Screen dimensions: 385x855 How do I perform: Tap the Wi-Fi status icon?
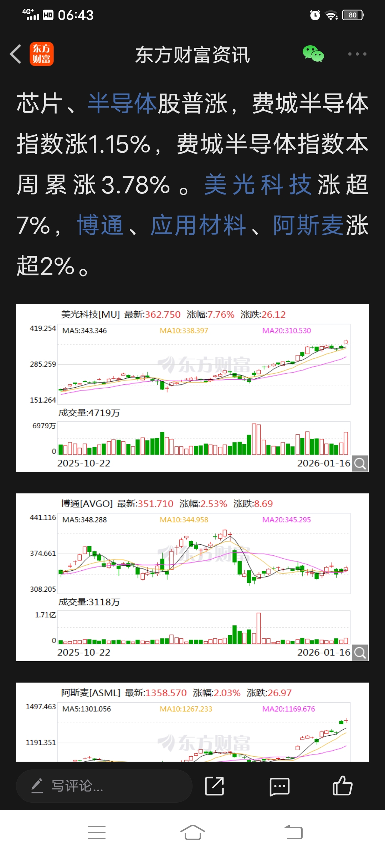click(x=332, y=15)
